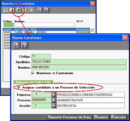130x121 pixels.
Task: Open the plus/minus calculator in Nuevo Candidato
Action: click(17, 45)
